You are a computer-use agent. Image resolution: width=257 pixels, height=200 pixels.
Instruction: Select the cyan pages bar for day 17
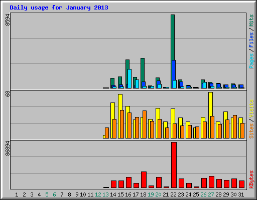point(137,84)
